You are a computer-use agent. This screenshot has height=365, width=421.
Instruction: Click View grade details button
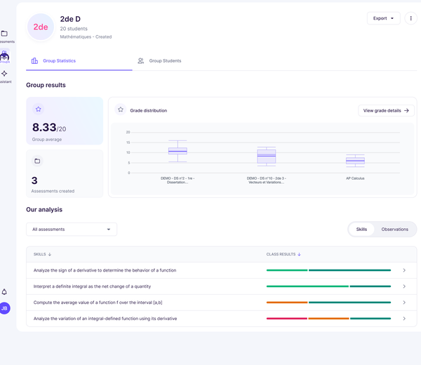[386, 110]
